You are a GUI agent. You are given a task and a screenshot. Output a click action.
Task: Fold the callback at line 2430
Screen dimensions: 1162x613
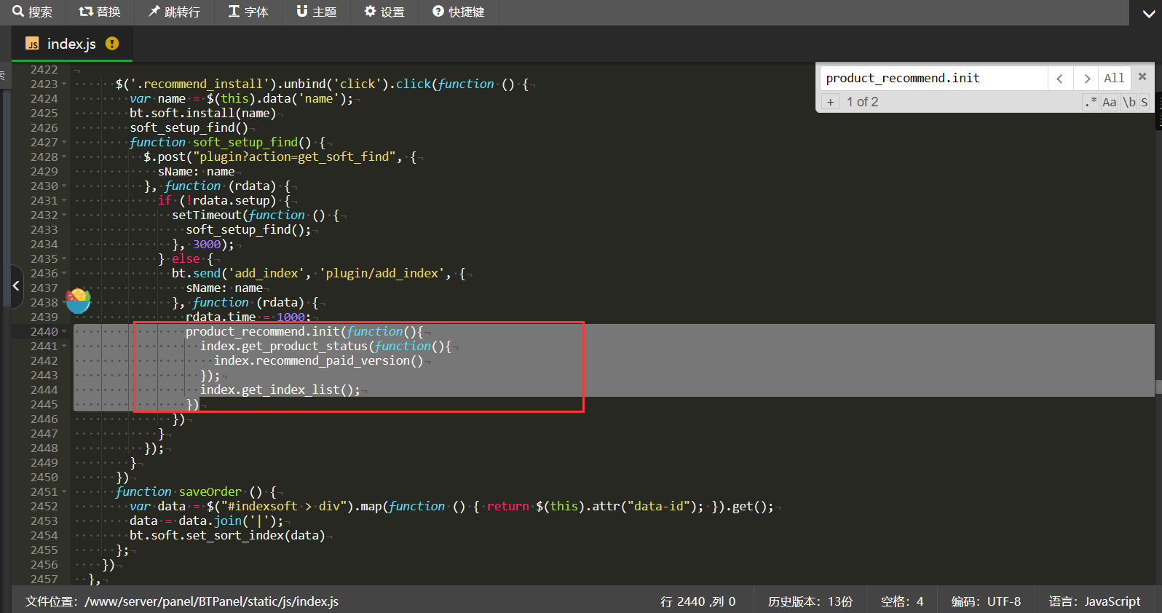pyautogui.click(x=64, y=186)
